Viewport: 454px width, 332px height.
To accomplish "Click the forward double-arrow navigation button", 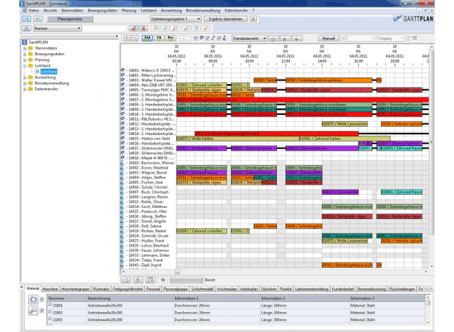I will pos(38,19).
